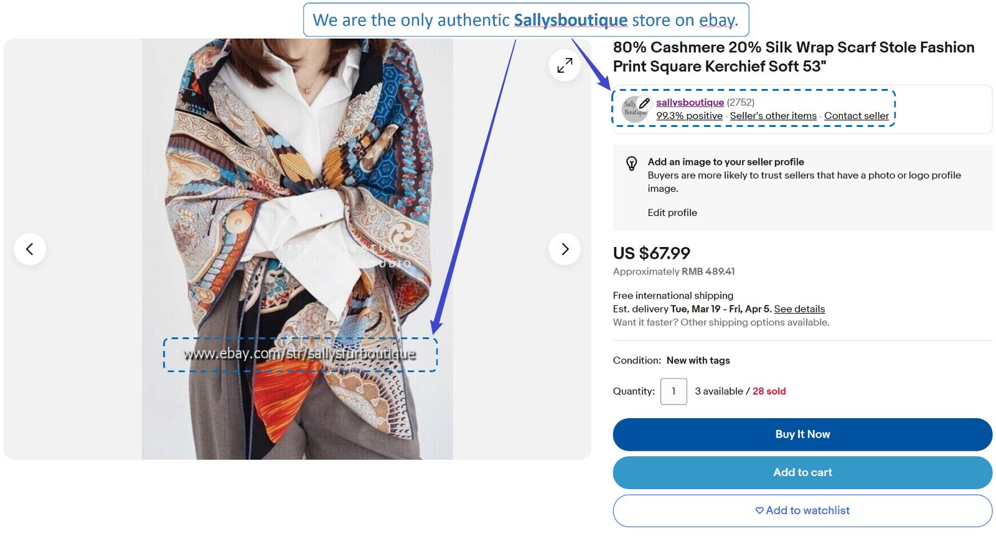View the 99.3% positive feedback link
Screen dimensions: 996x557
click(689, 116)
